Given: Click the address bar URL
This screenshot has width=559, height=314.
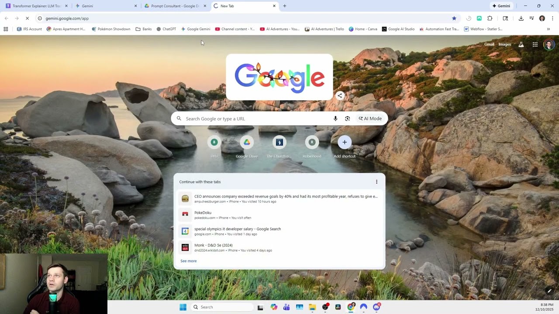Looking at the screenshot, I should [x=67, y=18].
